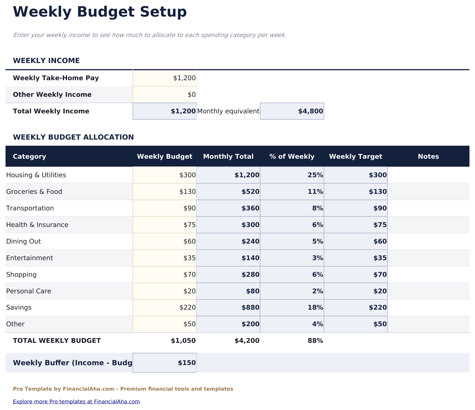Edit the Weekly Take-Home Pay amount field
Screen dimensions: 475x410
coord(164,78)
